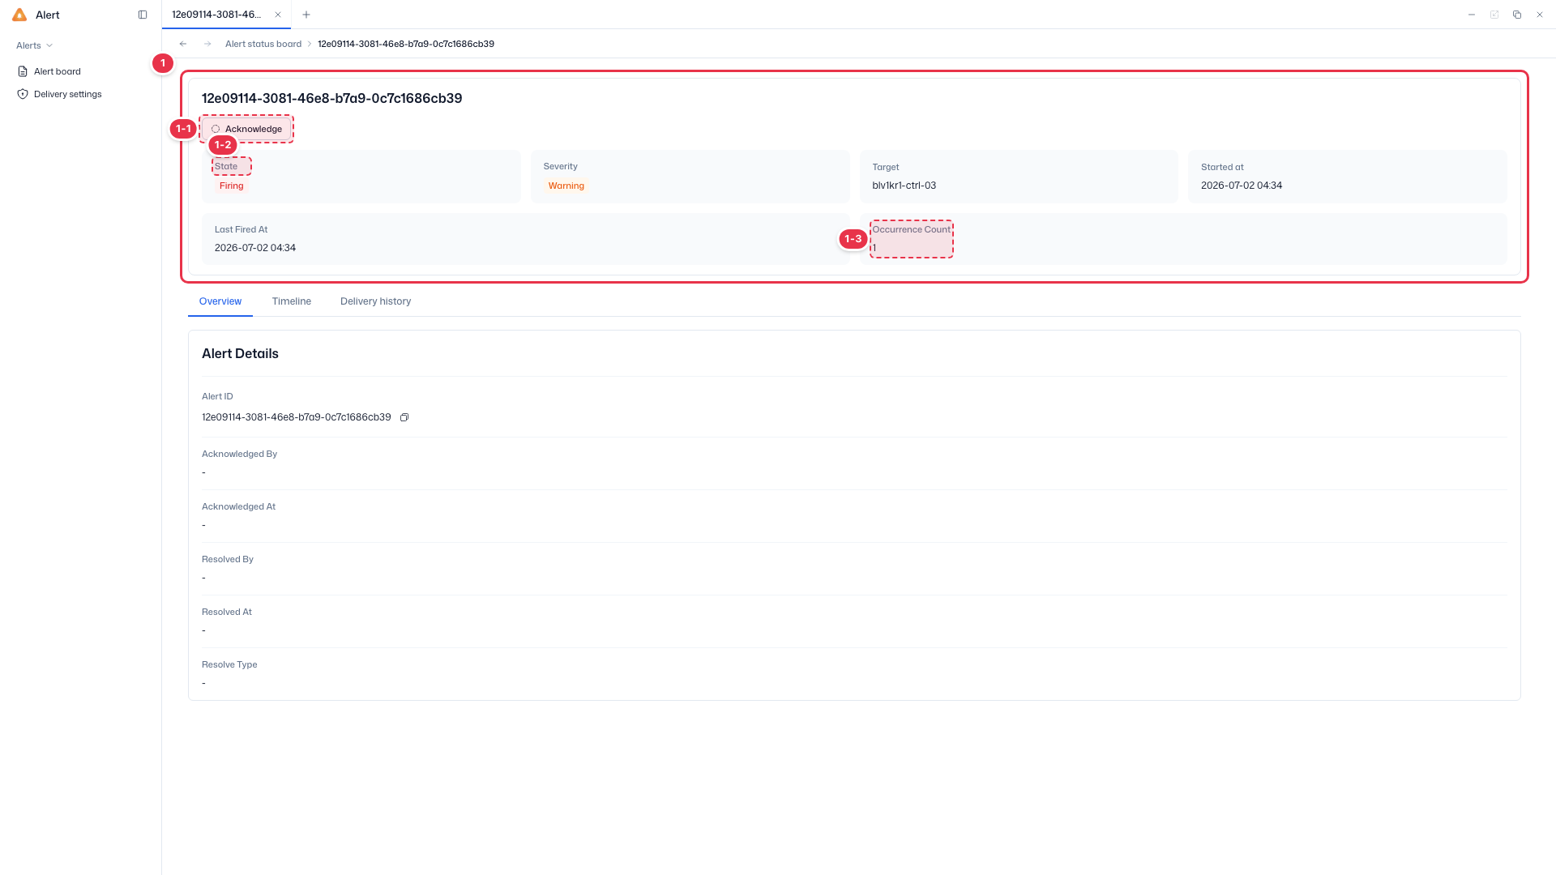The width and height of the screenshot is (1556, 875).
Task: Select Last Fired At timestamp value
Action: click(255, 248)
